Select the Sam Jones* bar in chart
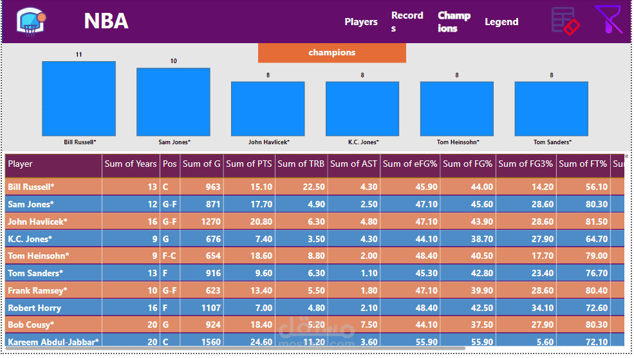Screen dimensions: 634x358 point(173,102)
